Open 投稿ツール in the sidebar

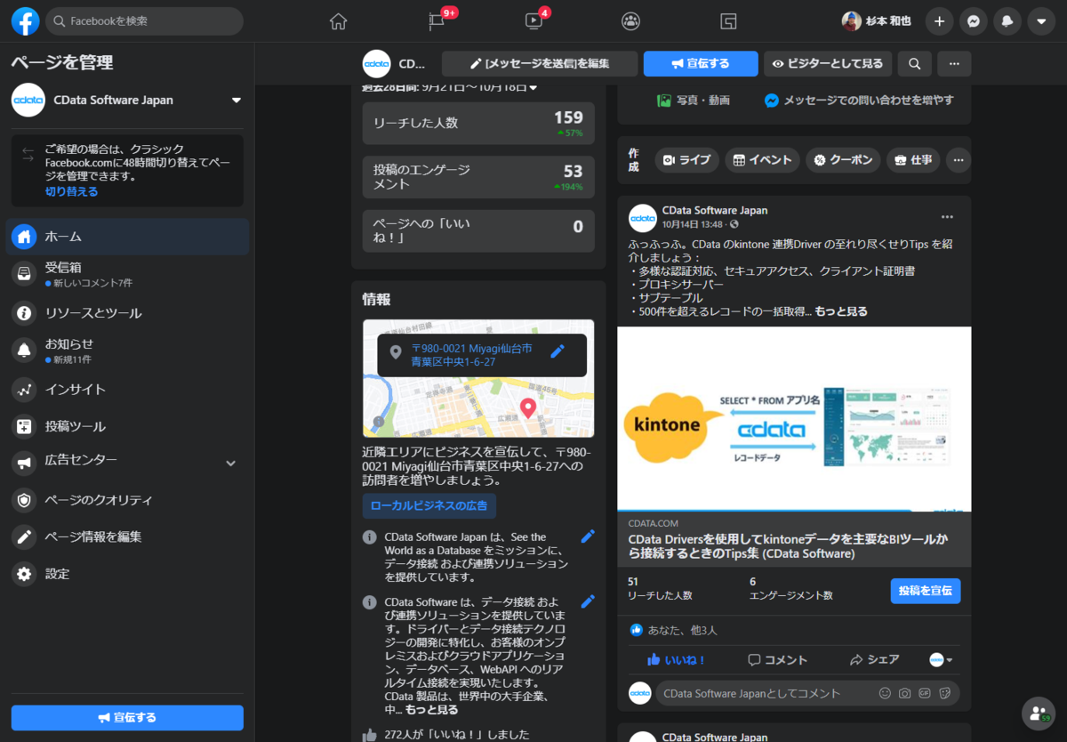[x=127, y=426]
